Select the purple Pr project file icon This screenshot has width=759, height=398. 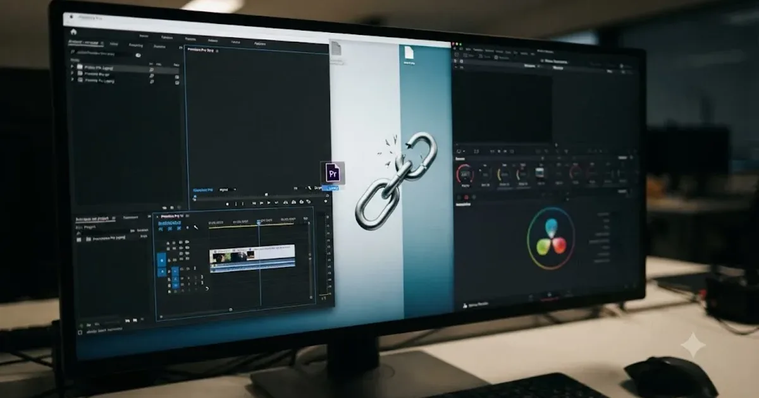333,172
